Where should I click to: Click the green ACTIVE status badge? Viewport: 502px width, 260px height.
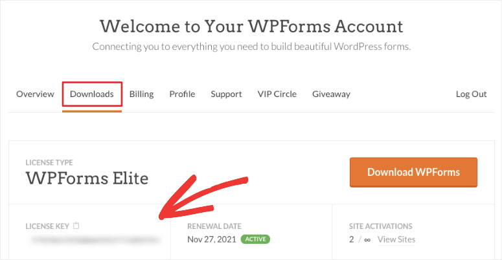click(255, 239)
